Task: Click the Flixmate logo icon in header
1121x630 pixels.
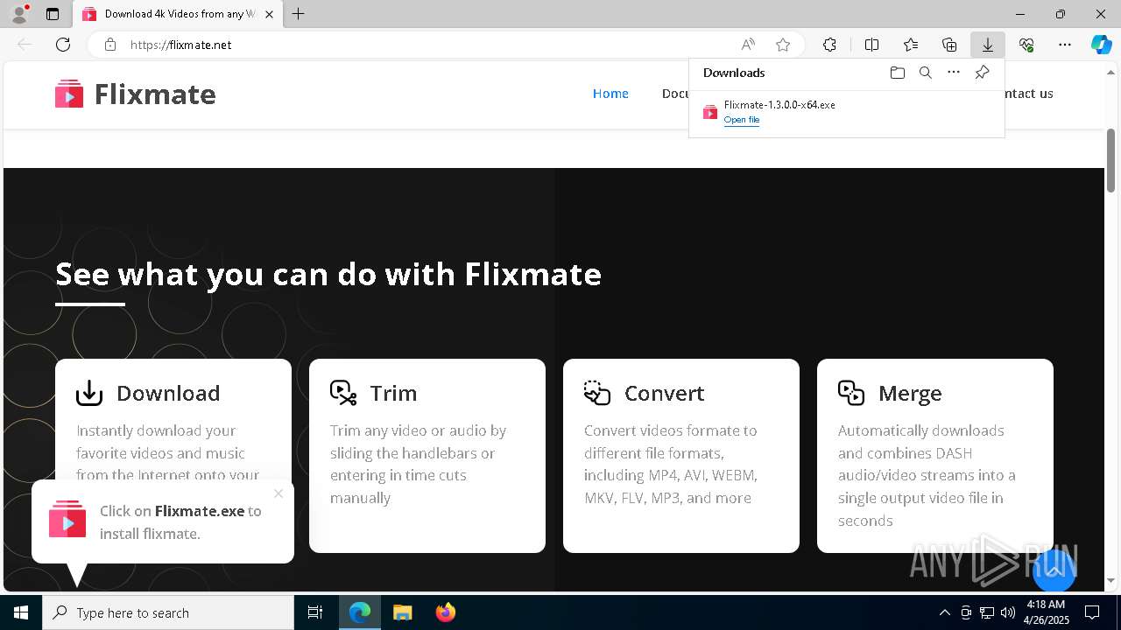Action: click(69, 94)
